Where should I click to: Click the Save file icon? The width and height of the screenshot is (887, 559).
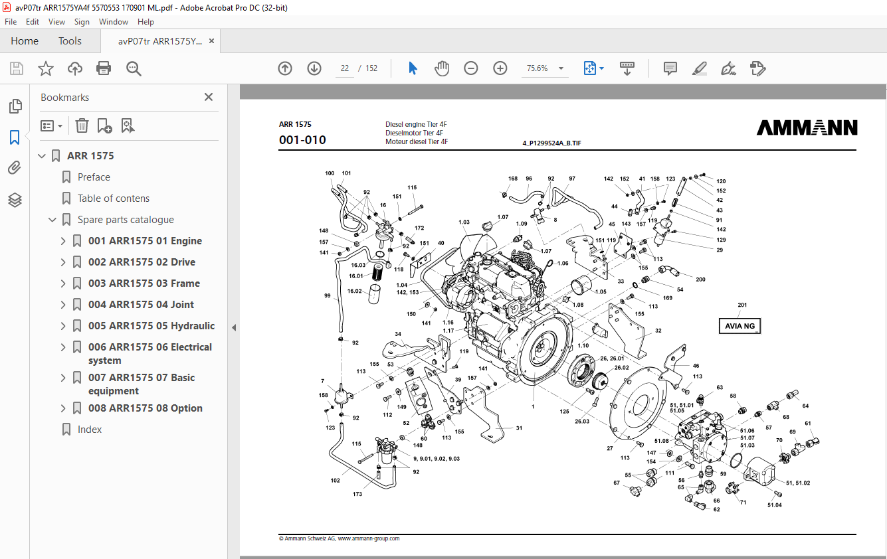17,68
